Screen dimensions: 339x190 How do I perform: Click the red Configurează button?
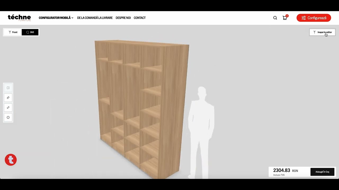[314, 18]
